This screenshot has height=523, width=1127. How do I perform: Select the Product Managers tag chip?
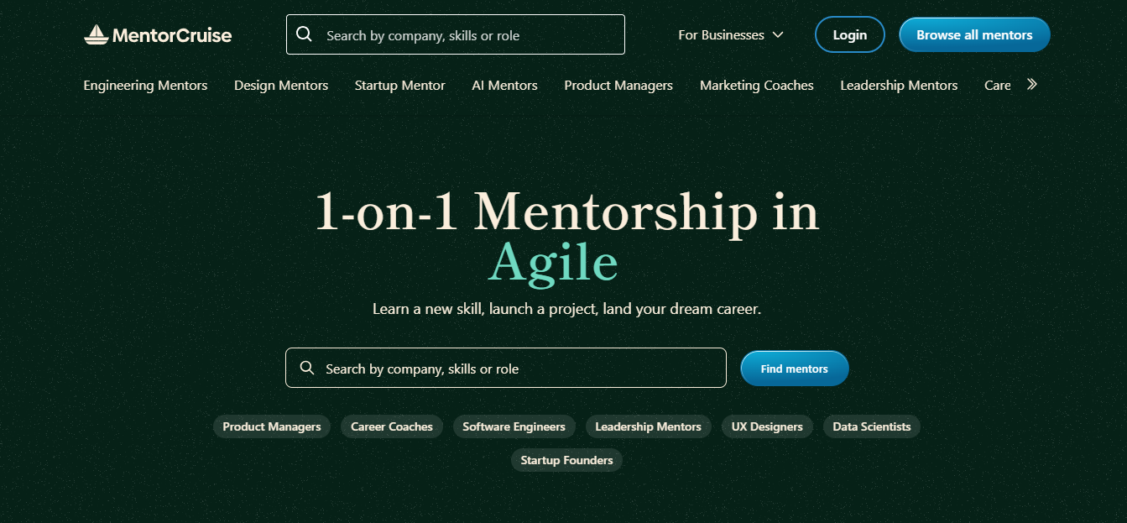pos(272,426)
